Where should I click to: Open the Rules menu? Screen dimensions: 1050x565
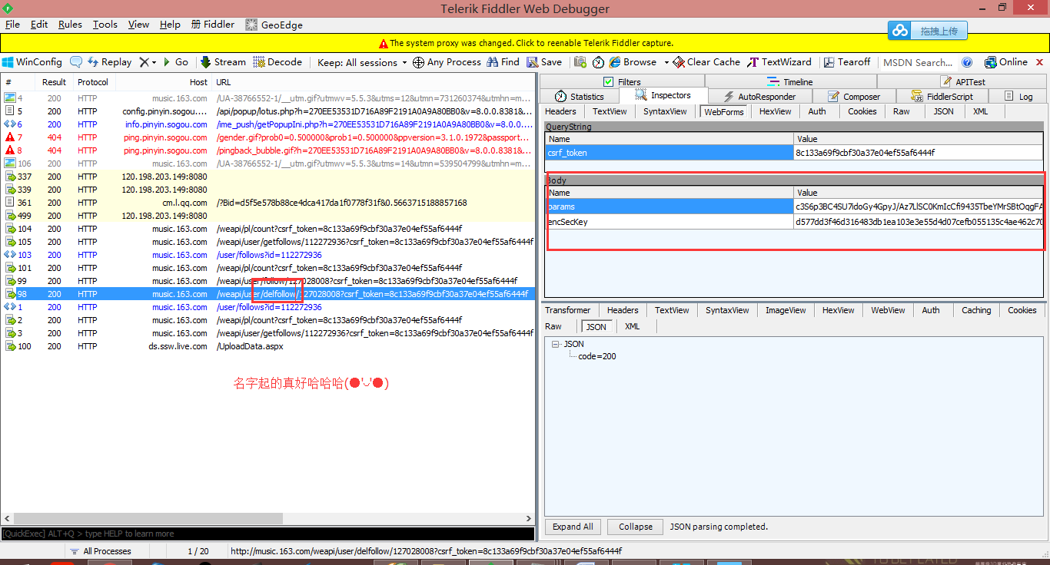[x=70, y=25]
